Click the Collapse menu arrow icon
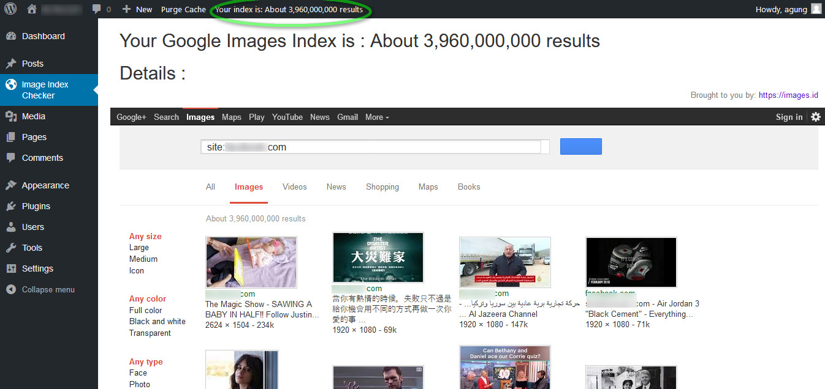Image resolution: width=825 pixels, height=389 pixels. [x=10, y=289]
